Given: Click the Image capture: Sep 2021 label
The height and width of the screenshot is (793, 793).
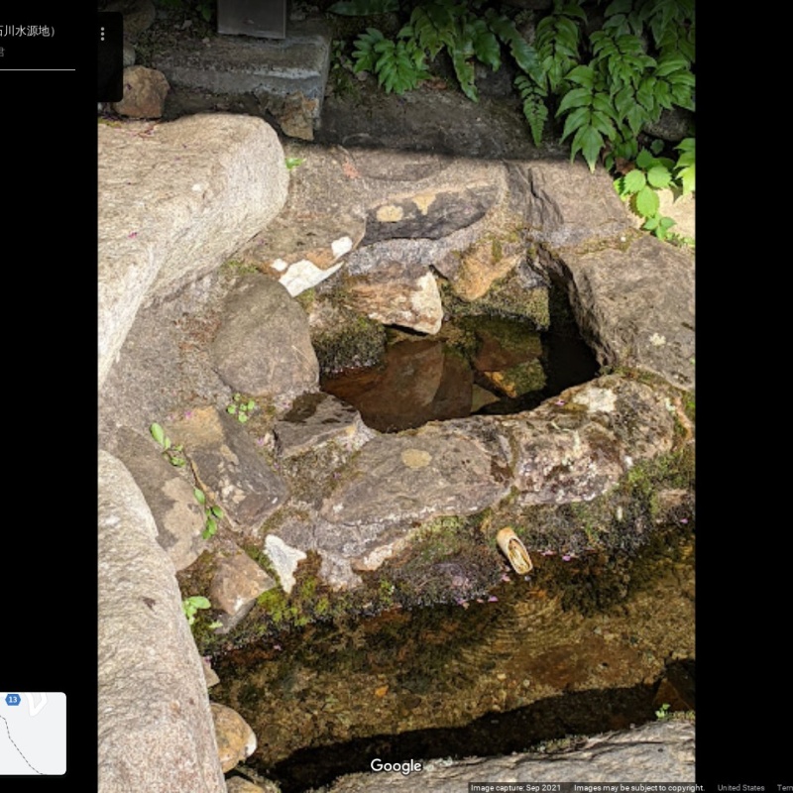Looking at the screenshot, I should click(x=515, y=788).
